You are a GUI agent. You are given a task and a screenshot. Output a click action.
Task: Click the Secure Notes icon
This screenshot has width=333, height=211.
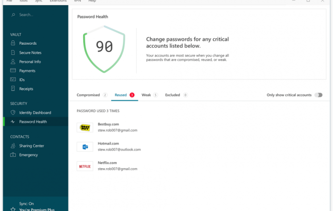click(x=13, y=52)
